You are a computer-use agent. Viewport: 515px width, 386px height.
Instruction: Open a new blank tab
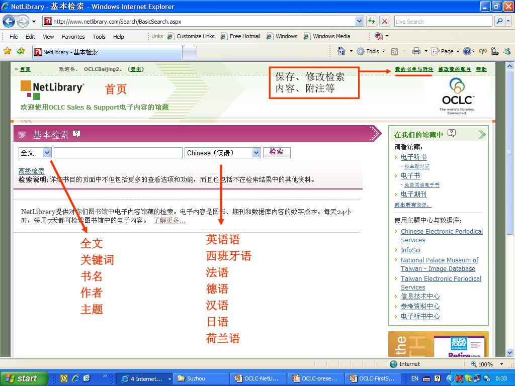coord(190,52)
